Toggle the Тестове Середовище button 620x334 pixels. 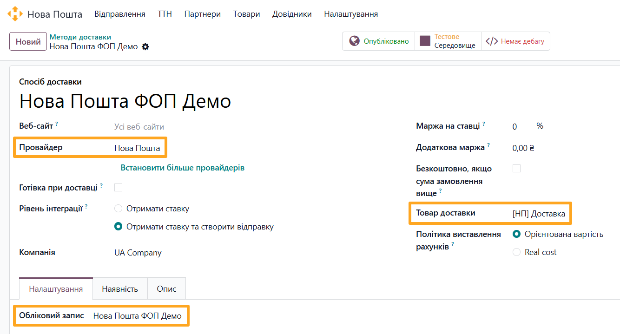point(448,41)
